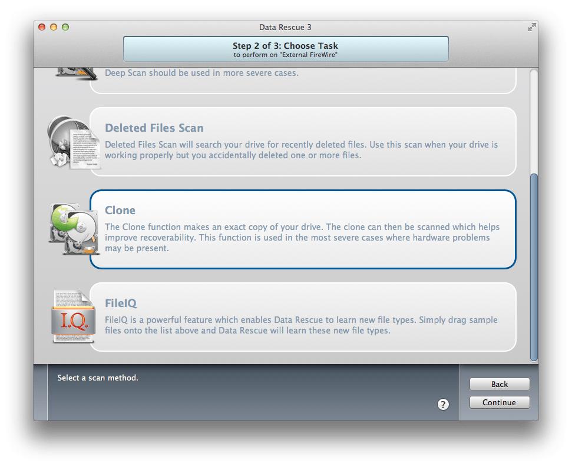This screenshot has height=467, width=572.
Task: Select the Deleted Files Scan option
Action: click(303, 141)
